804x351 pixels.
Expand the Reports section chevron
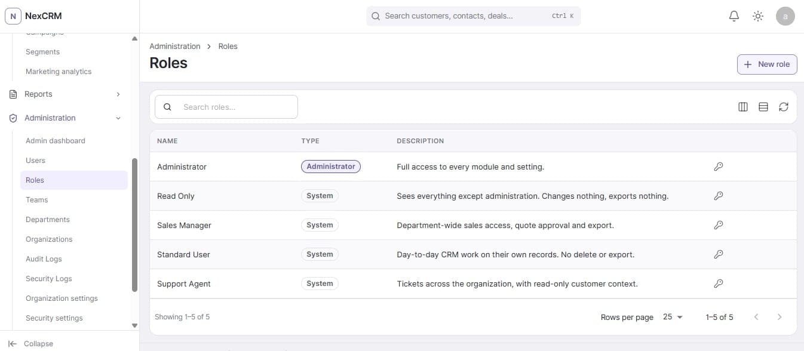(118, 94)
